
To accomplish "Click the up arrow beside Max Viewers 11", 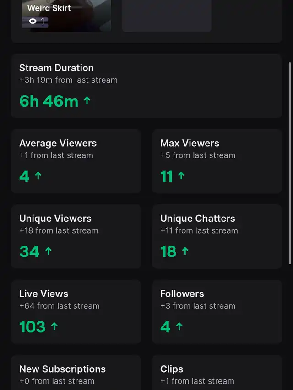I will [x=181, y=176].
